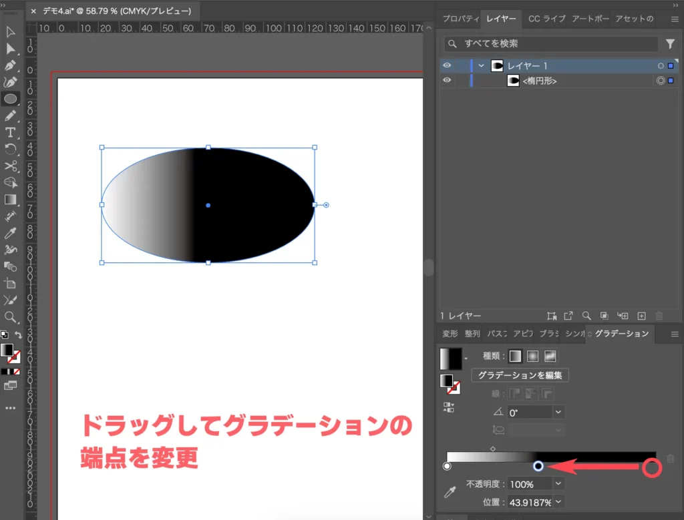
Task: Select the Zoom magnifier tool
Action: [x=11, y=317]
